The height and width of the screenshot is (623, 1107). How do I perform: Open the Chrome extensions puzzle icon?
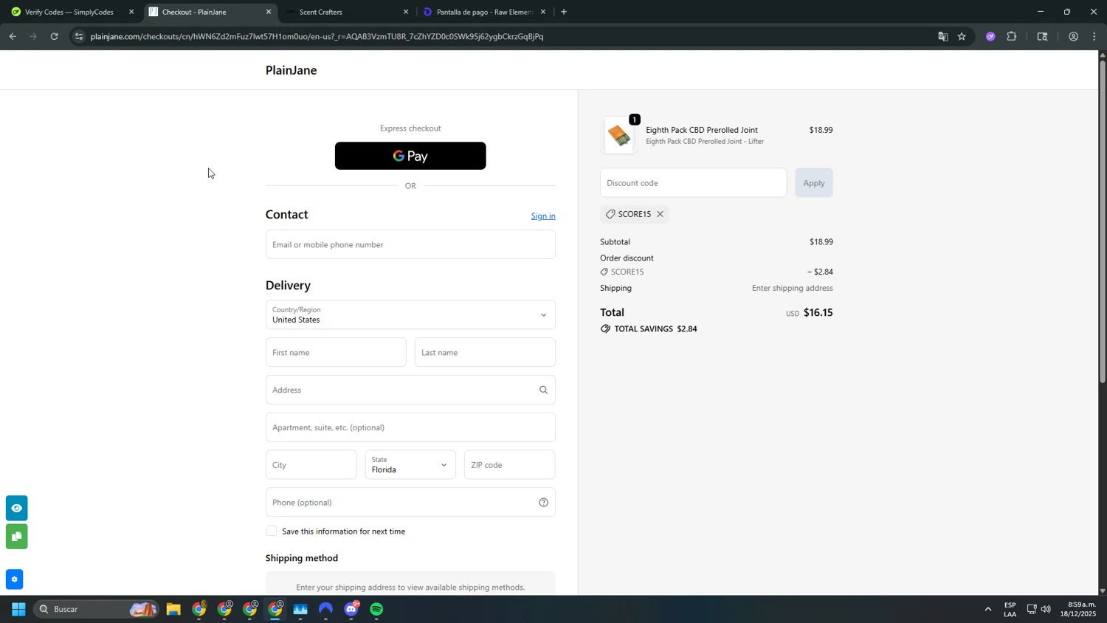(x=1012, y=36)
